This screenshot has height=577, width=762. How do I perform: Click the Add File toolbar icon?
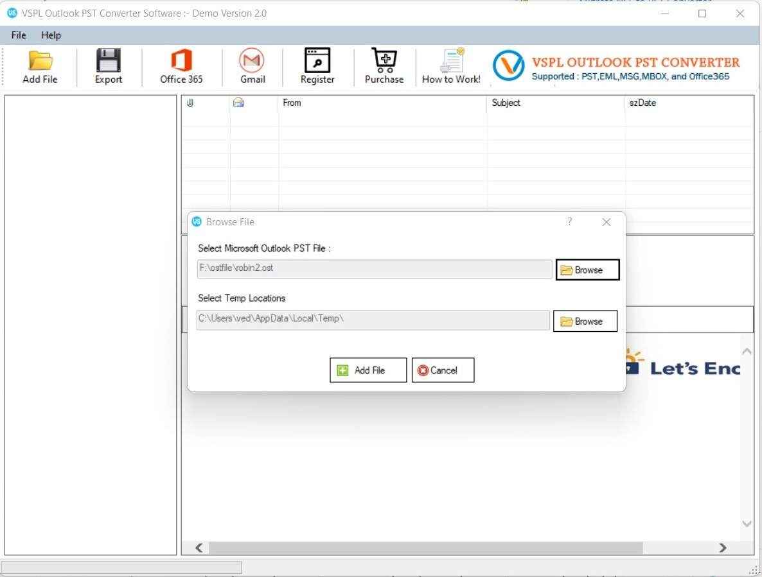pos(40,67)
